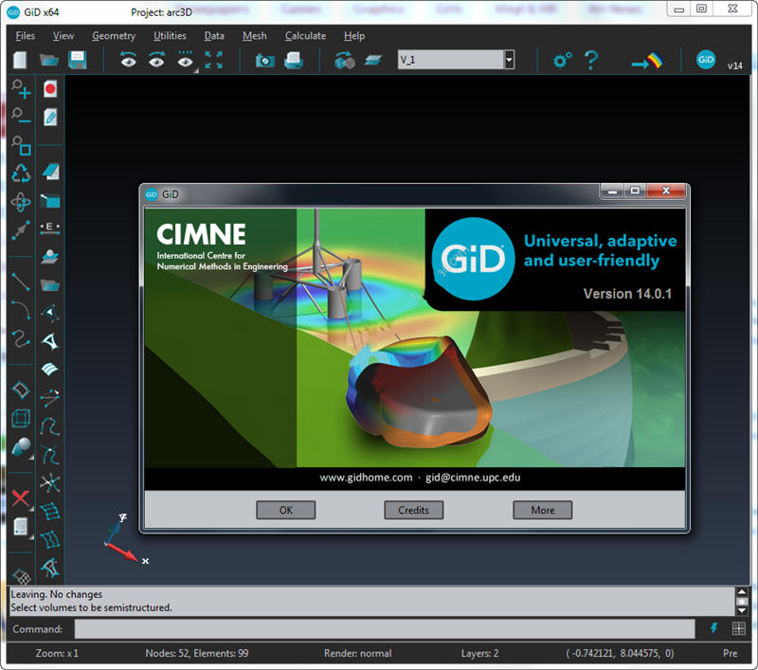This screenshot has height=670, width=758.
Task: Click the Redraw recycle-arrows icon
Action: click(21, 173)
